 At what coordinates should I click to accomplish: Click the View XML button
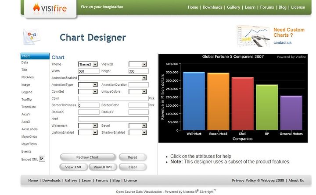(x=74, y=167)
